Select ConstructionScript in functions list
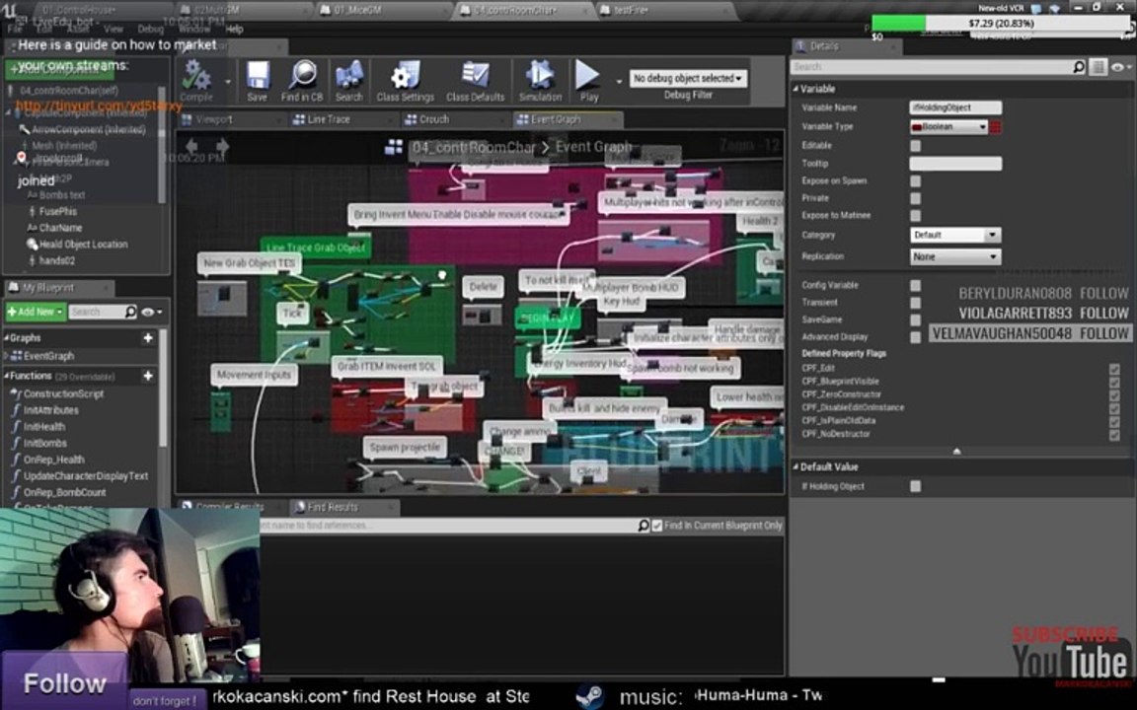The height and width of the screenshot is (710, 1137). click(64, 393)
